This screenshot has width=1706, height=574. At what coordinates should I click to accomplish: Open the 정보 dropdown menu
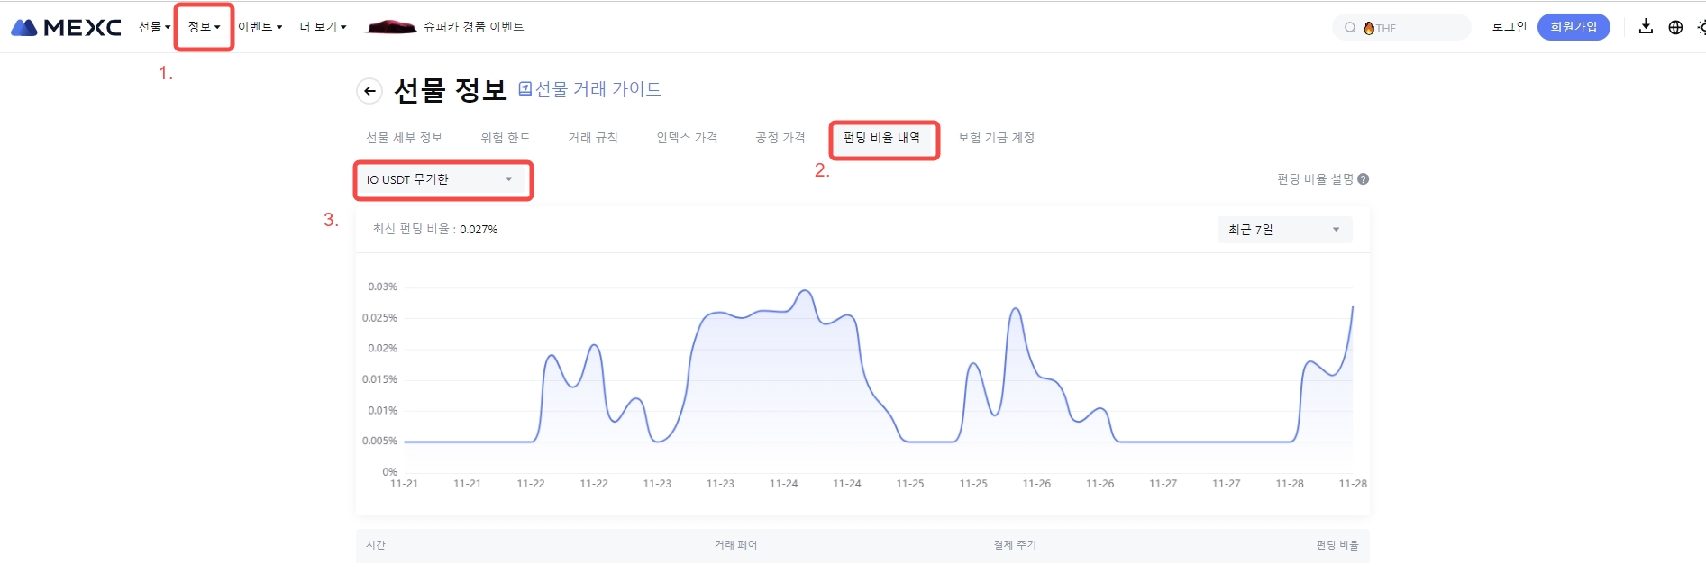tap(204, 27)
